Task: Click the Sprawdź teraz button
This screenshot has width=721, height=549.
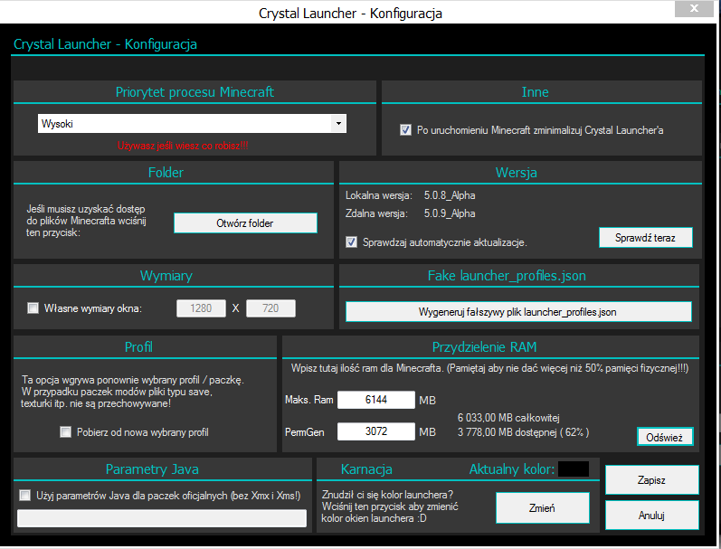Action: coord(645,238)
